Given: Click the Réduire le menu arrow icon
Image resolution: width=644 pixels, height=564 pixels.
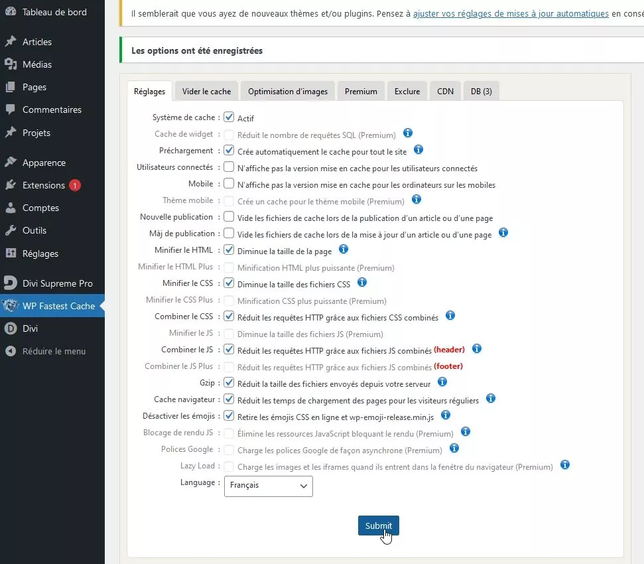Looking at the screenshot, I should (x=10, y=351).
